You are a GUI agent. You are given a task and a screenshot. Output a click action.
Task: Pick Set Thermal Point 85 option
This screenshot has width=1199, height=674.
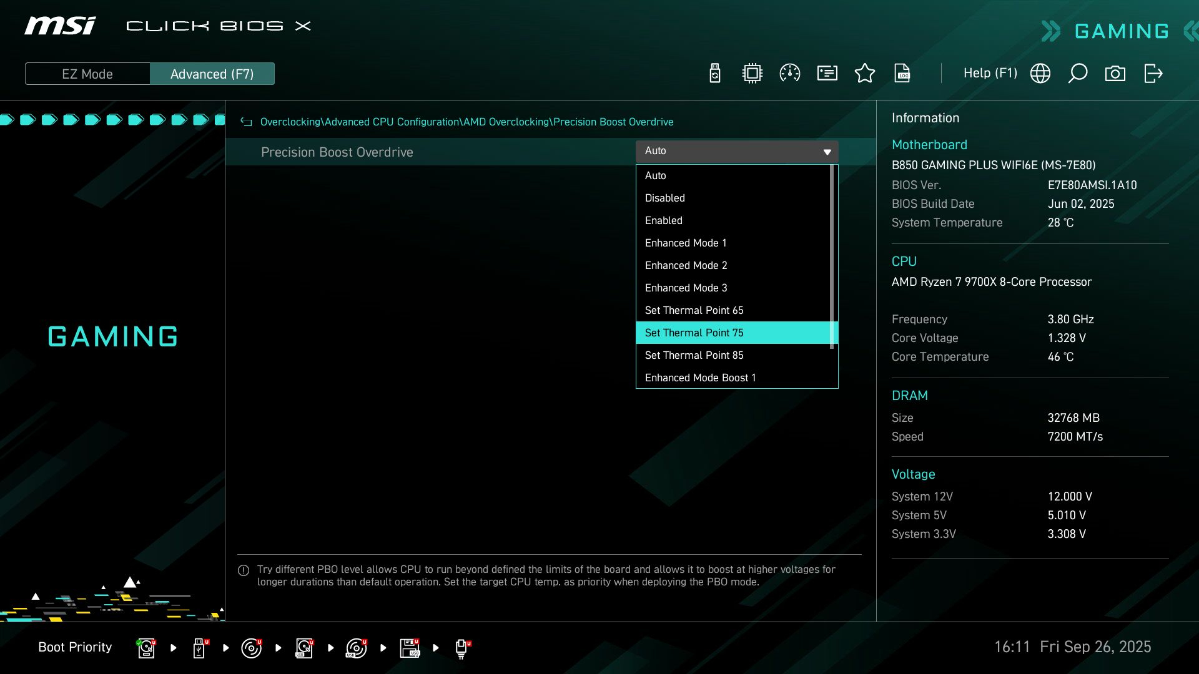pos(694,355)
